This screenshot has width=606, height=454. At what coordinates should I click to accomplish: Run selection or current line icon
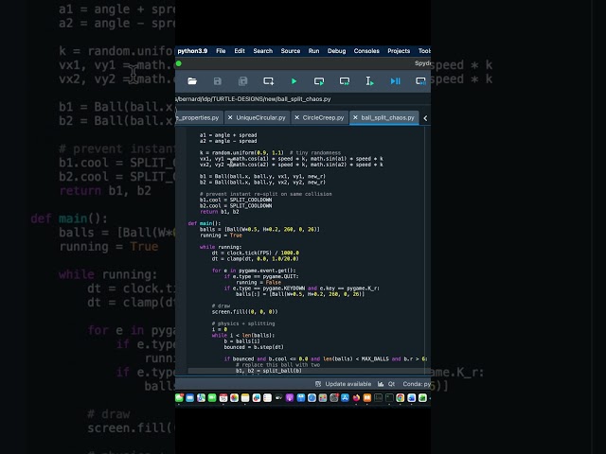coord(369,81)
